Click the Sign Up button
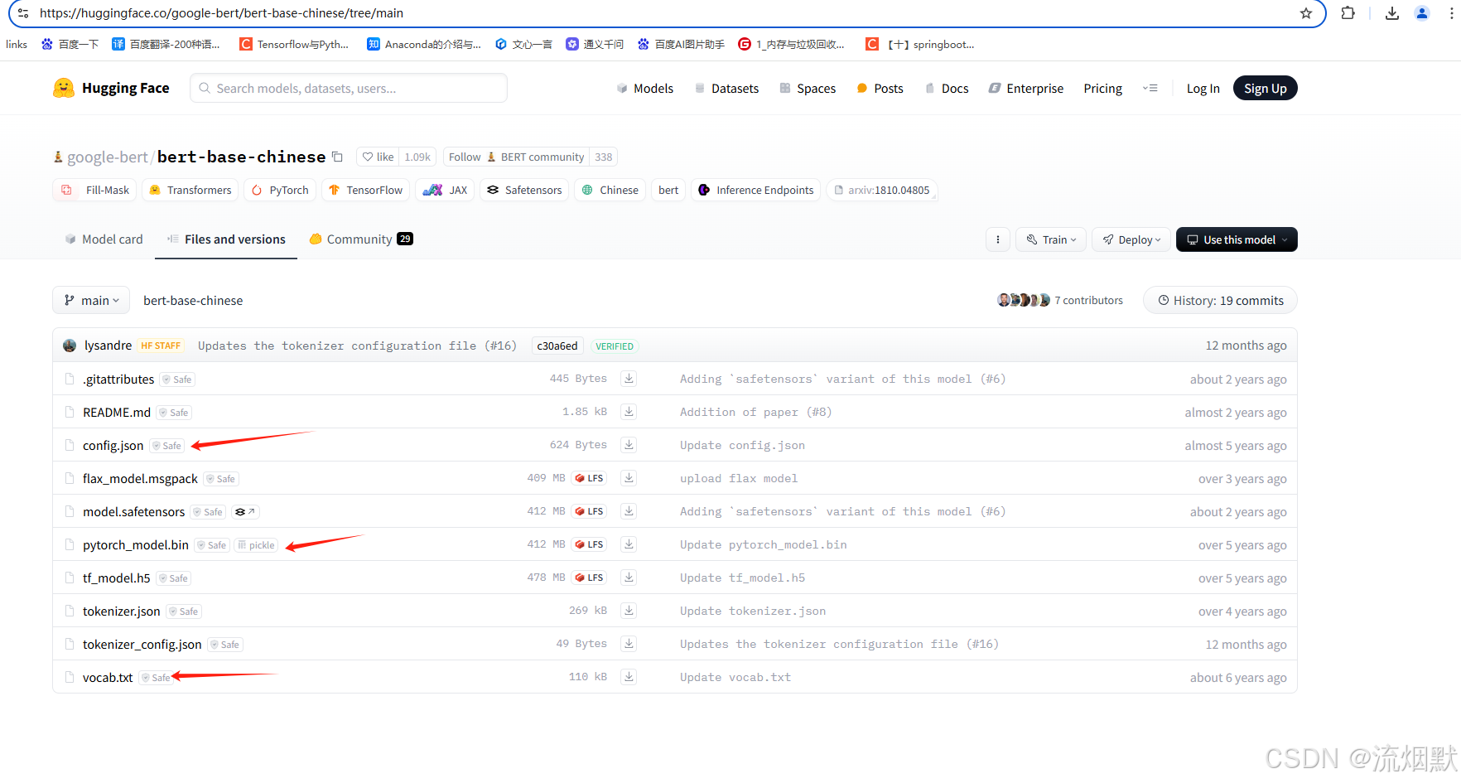 pos(1265,88)
